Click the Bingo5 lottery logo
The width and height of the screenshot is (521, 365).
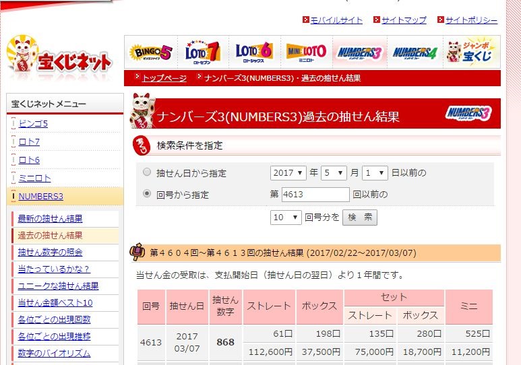click(151, 52)
